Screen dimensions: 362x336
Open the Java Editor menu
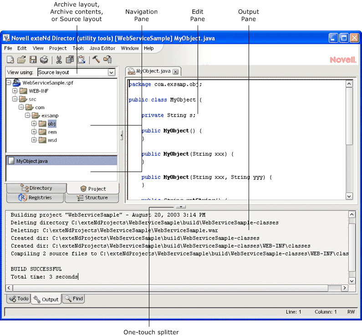point(102,48)
